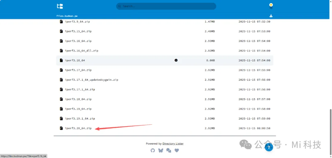
Task: Click the date 2025-11-15 07:59:00
Action: point(254,118)
